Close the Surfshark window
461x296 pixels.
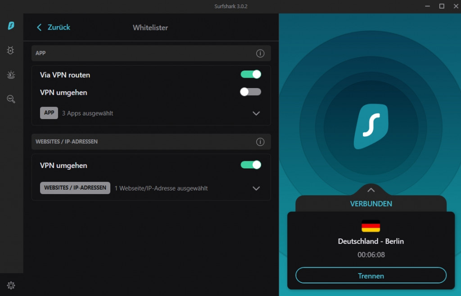click(x=456, y=6)
